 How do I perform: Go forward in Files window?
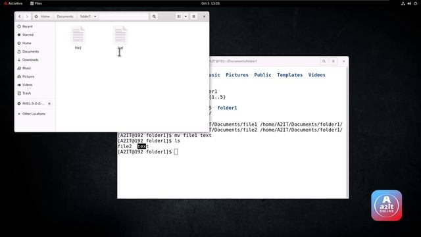click(27, 16)
